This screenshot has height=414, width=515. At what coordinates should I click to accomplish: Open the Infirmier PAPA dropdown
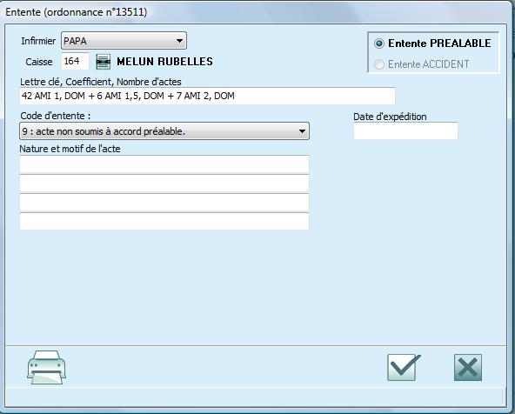pyautogui.click(x=124, y=41)
